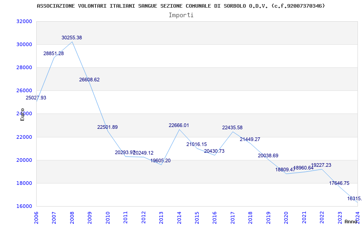Click the value 22666.01
362x226 pixels.
click(179, 126)
